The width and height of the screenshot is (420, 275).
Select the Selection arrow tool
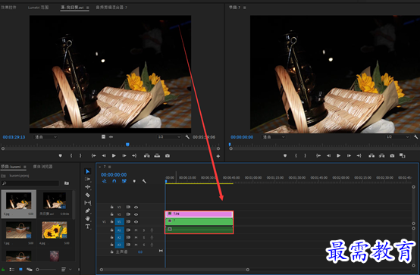tap(88, 171)
